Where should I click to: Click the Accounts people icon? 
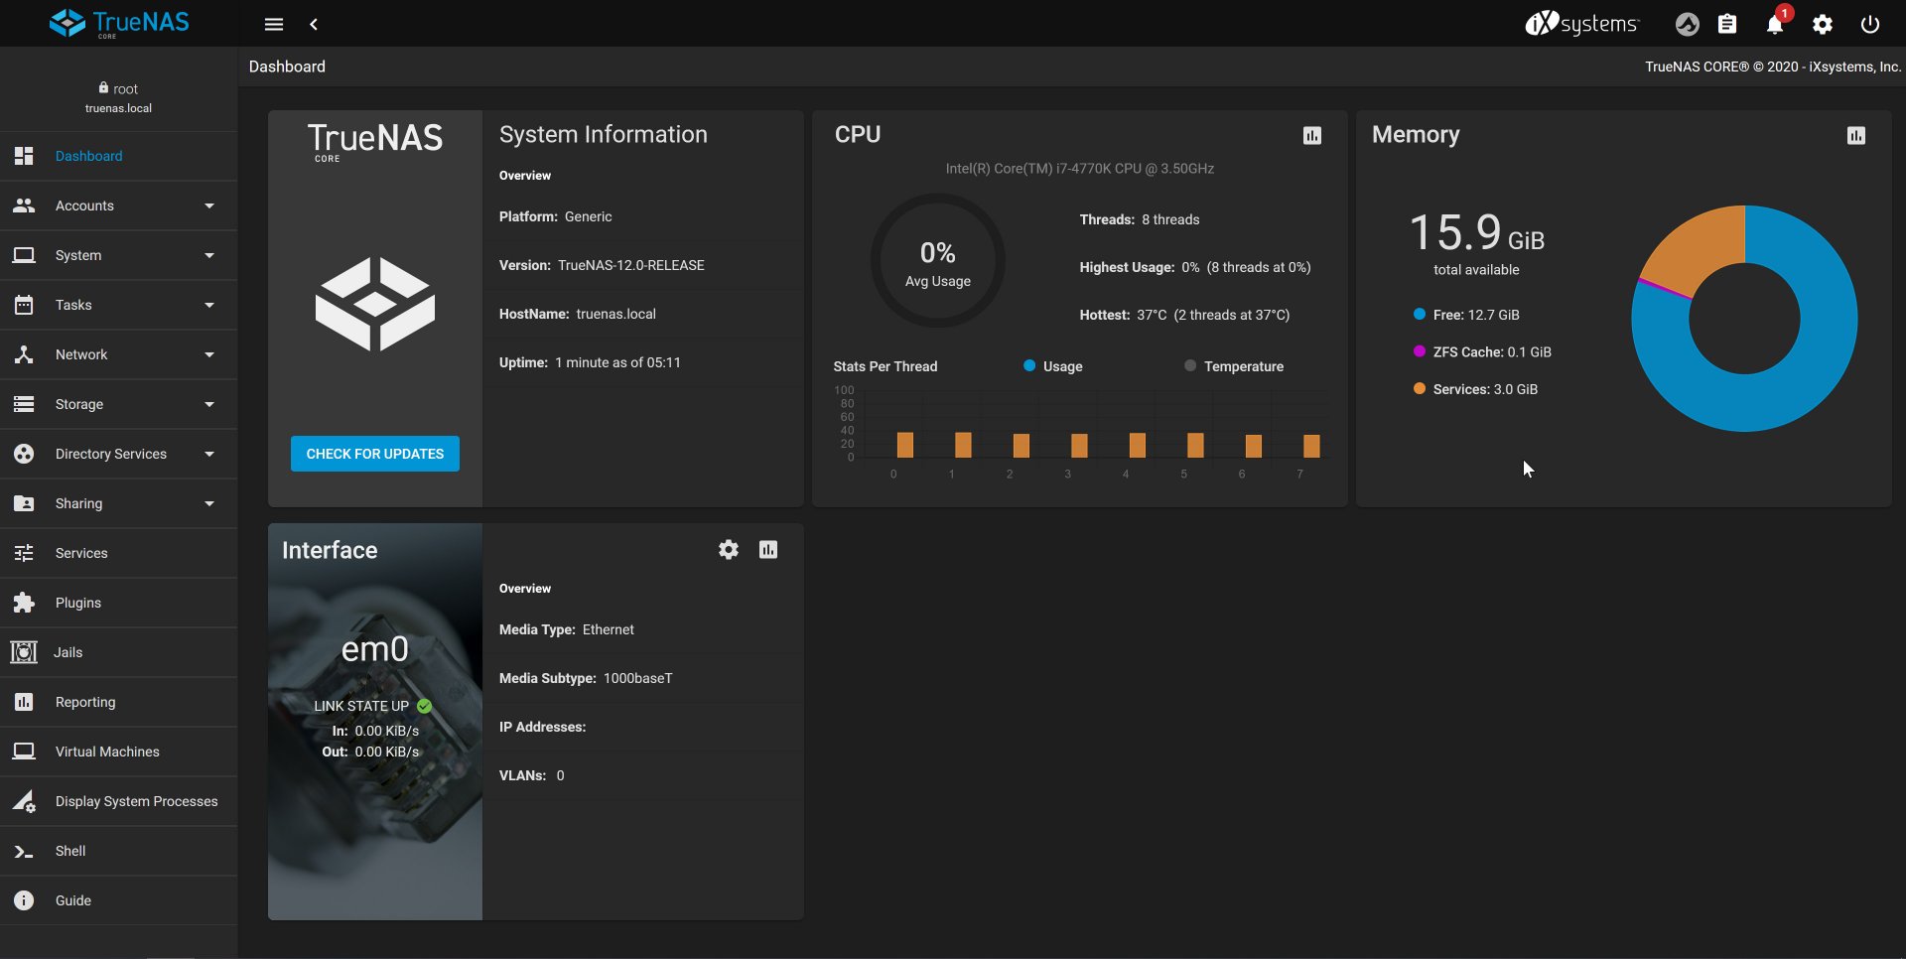click(24, 205)
